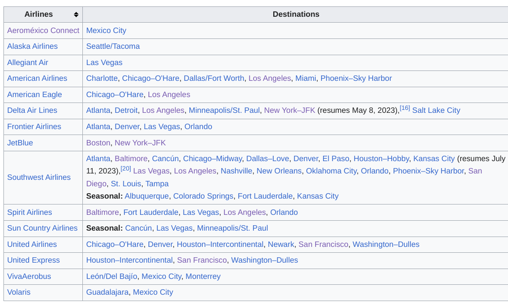Open Denver in Frontier Airlines row

(127, 127)
